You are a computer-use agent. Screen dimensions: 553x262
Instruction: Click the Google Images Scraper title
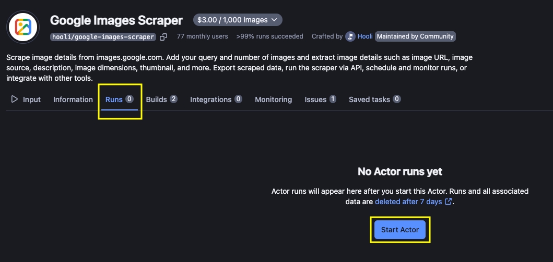tap(116, 20)
